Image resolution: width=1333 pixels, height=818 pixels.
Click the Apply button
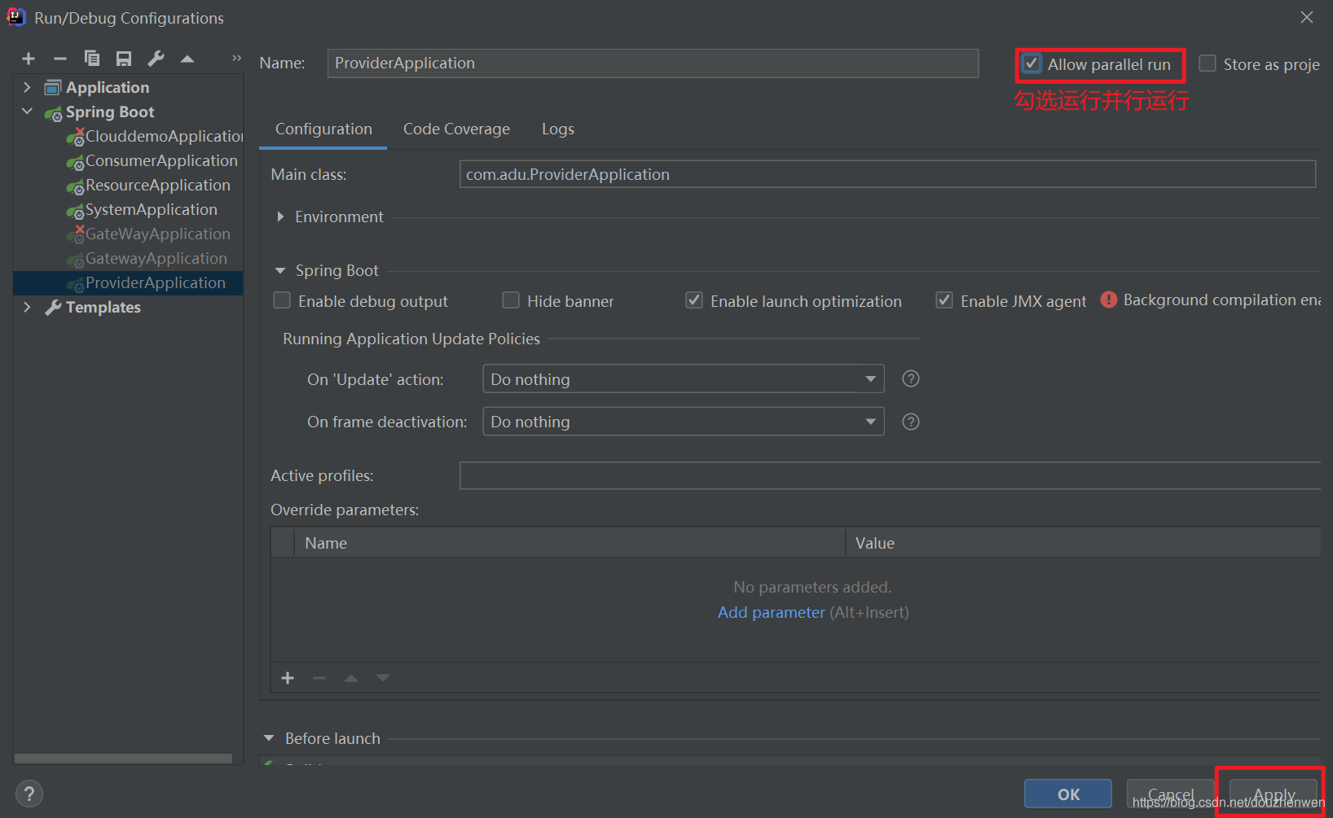pyautogui.click(x=1274, y=794)
